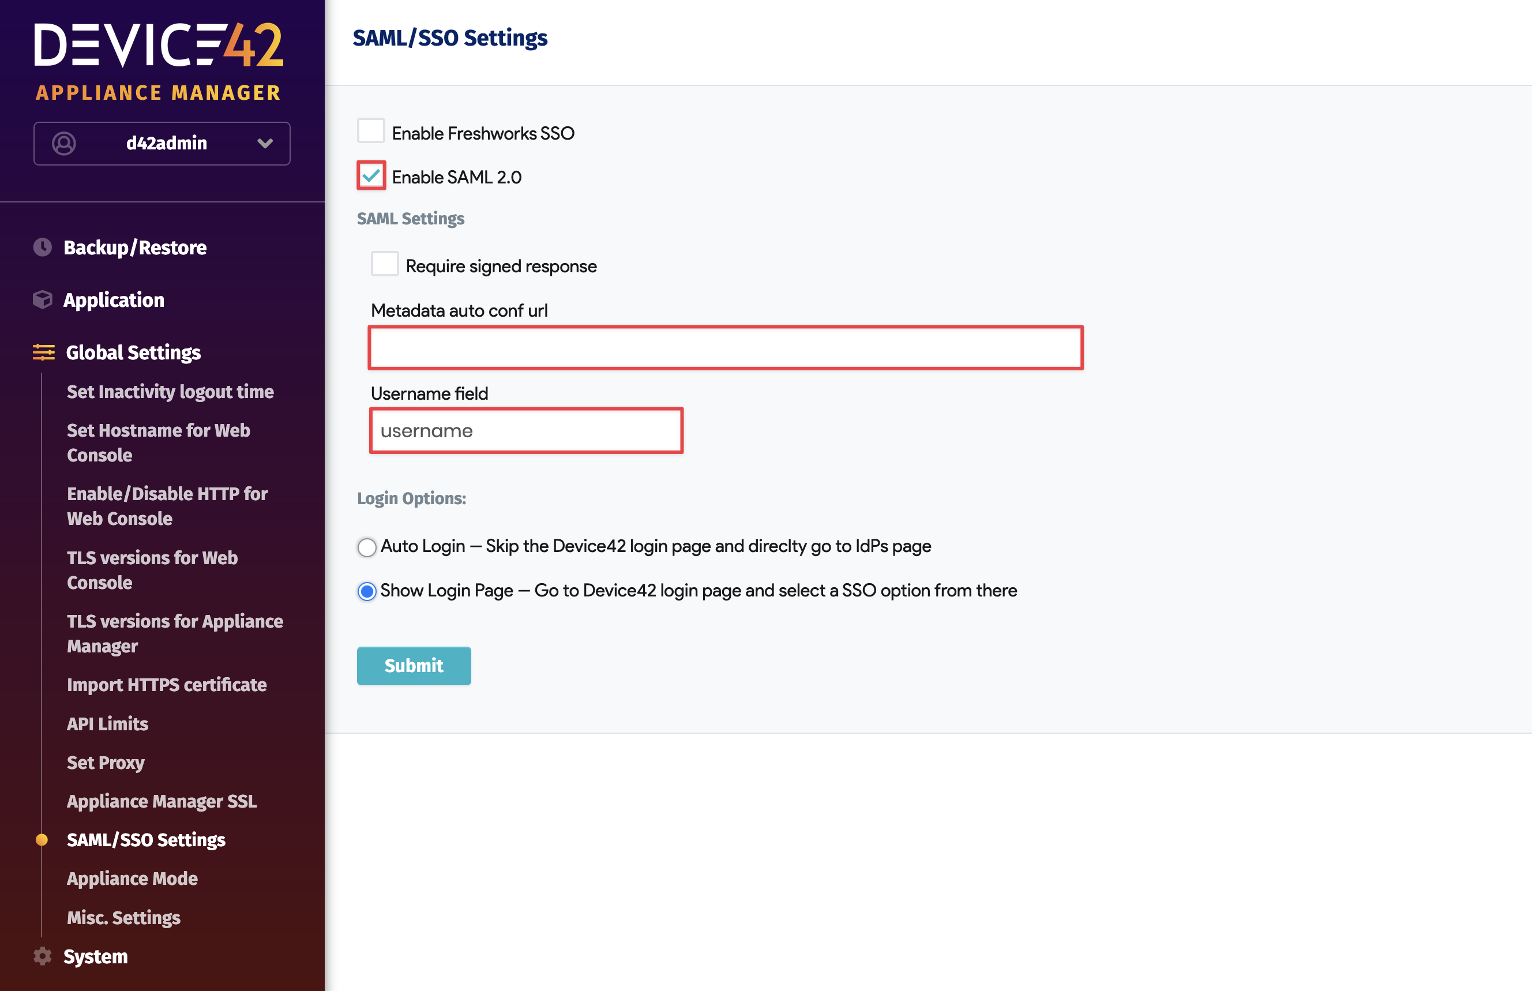The width and height of the screenshot is (1532, 991).
Task: Click into the Metadata auto conf url field
Action: pyautogui.click(x=725, y=348)
